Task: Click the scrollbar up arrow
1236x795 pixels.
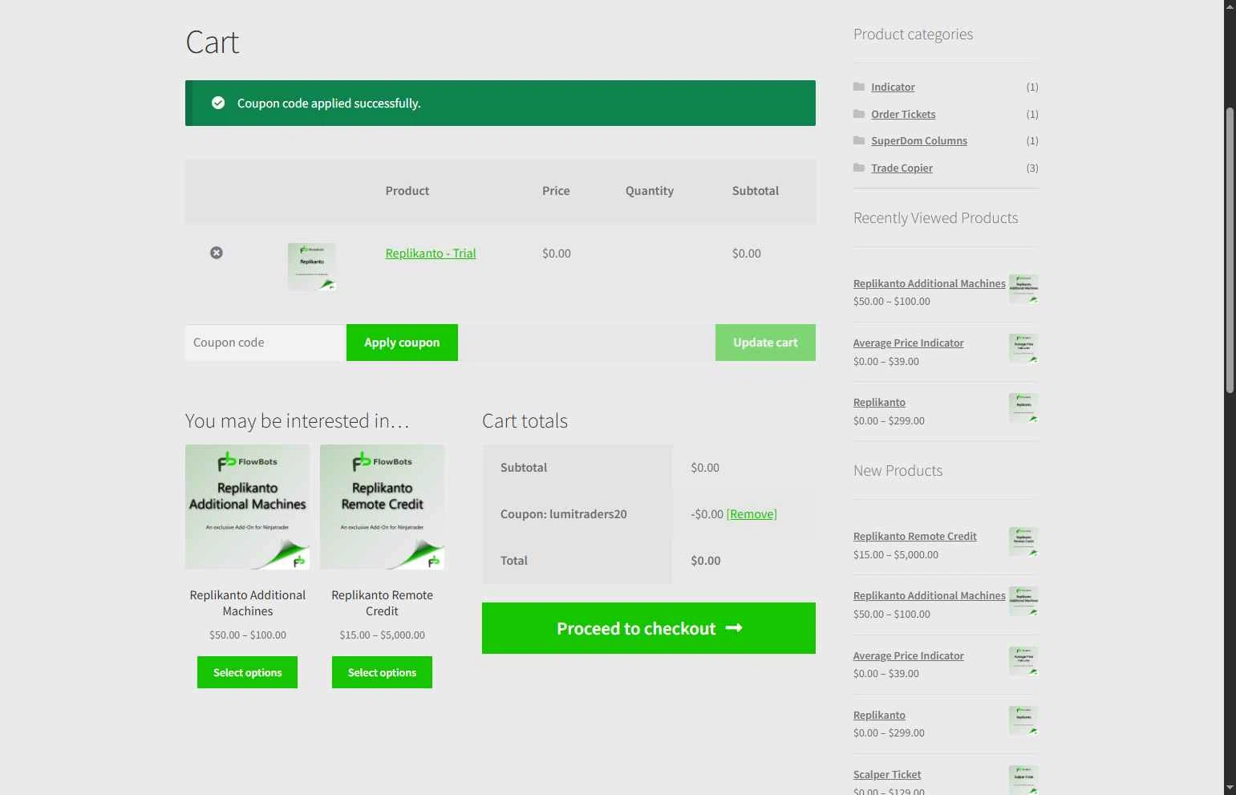Action: [1230, 6]
